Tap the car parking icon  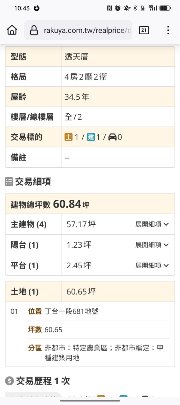click(x=112, y=137)
